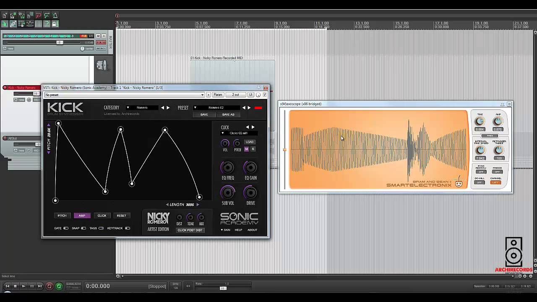537x302 pixels.
Task: Toggle the TAGS switch in Kick
Action: [101, 228]
